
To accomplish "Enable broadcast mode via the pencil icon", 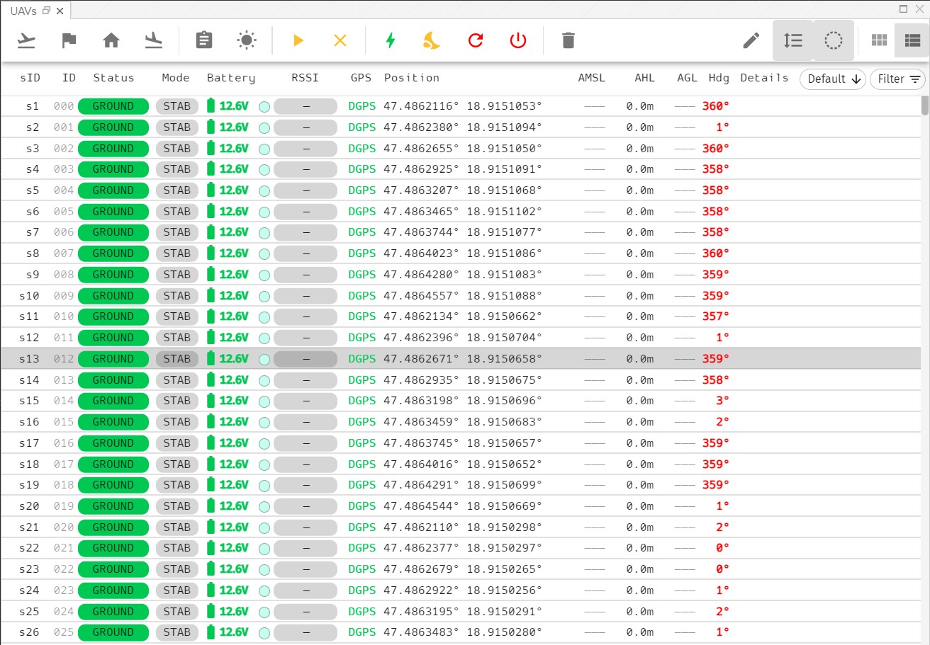I will (751, 40).
